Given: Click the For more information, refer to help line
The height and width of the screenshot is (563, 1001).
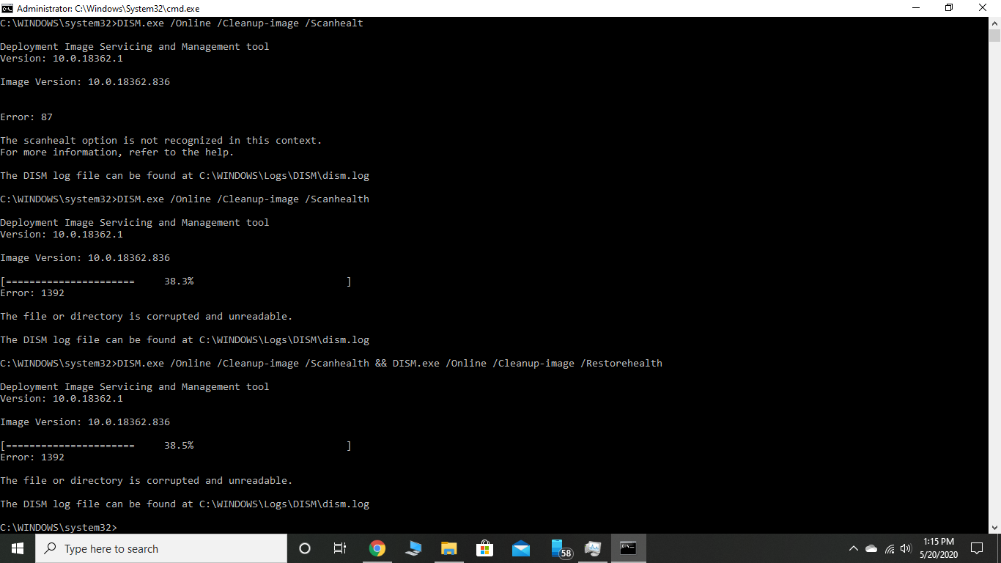Looking at the screenshot, I should click(117, 152).
